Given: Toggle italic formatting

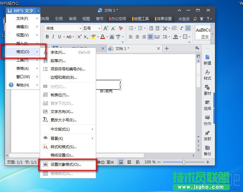Looking at the screenshot, I should [x=53, y=37].
